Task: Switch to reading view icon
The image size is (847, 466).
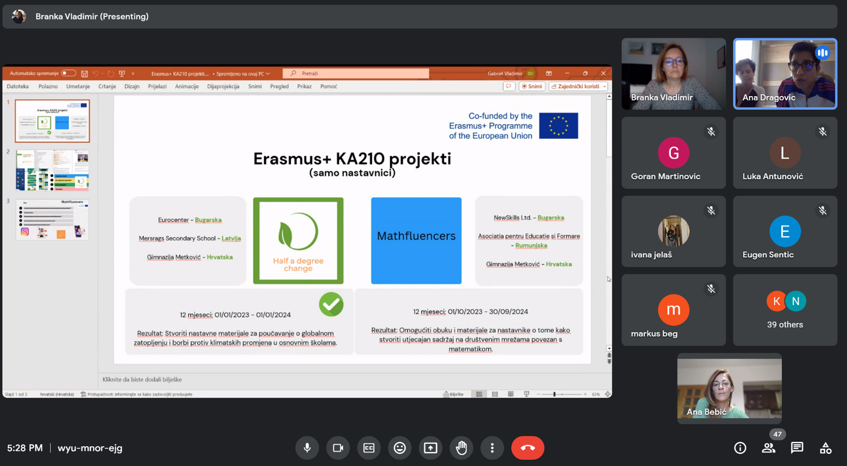Action: point(510,394)
